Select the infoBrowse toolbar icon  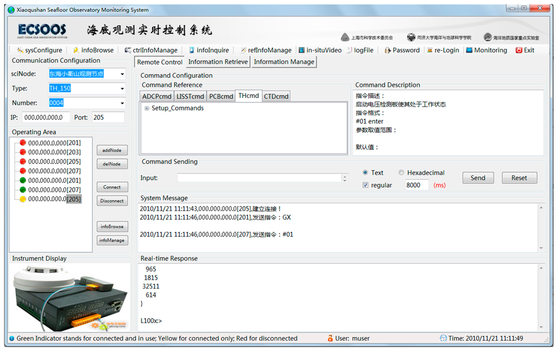click(93, 50)
